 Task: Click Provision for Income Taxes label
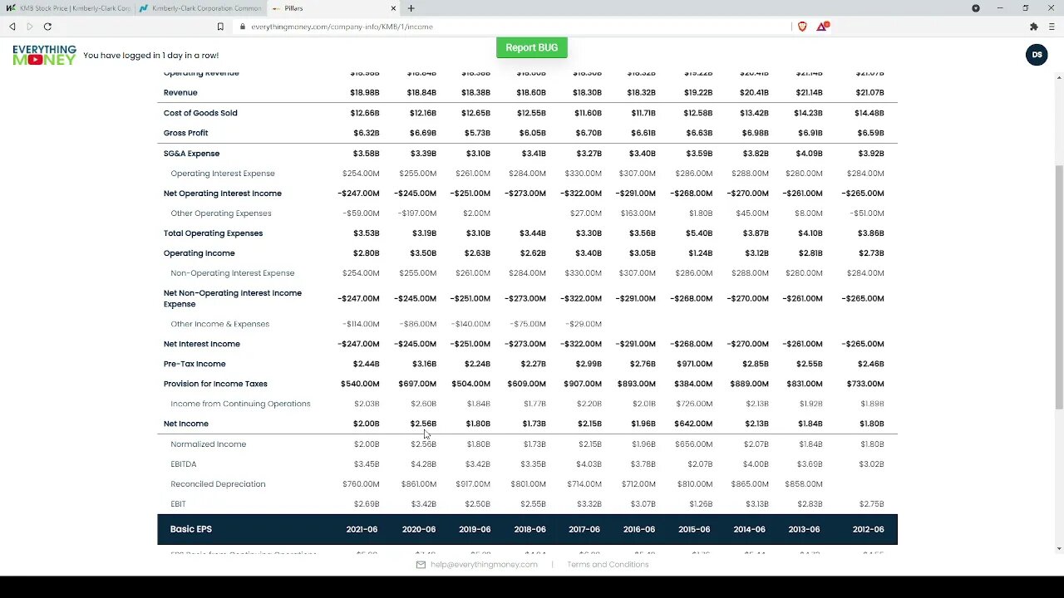(215, 384)
